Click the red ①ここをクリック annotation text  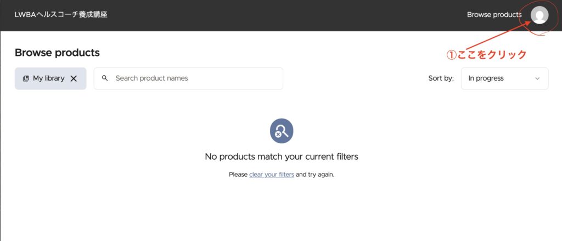point(486,55)
